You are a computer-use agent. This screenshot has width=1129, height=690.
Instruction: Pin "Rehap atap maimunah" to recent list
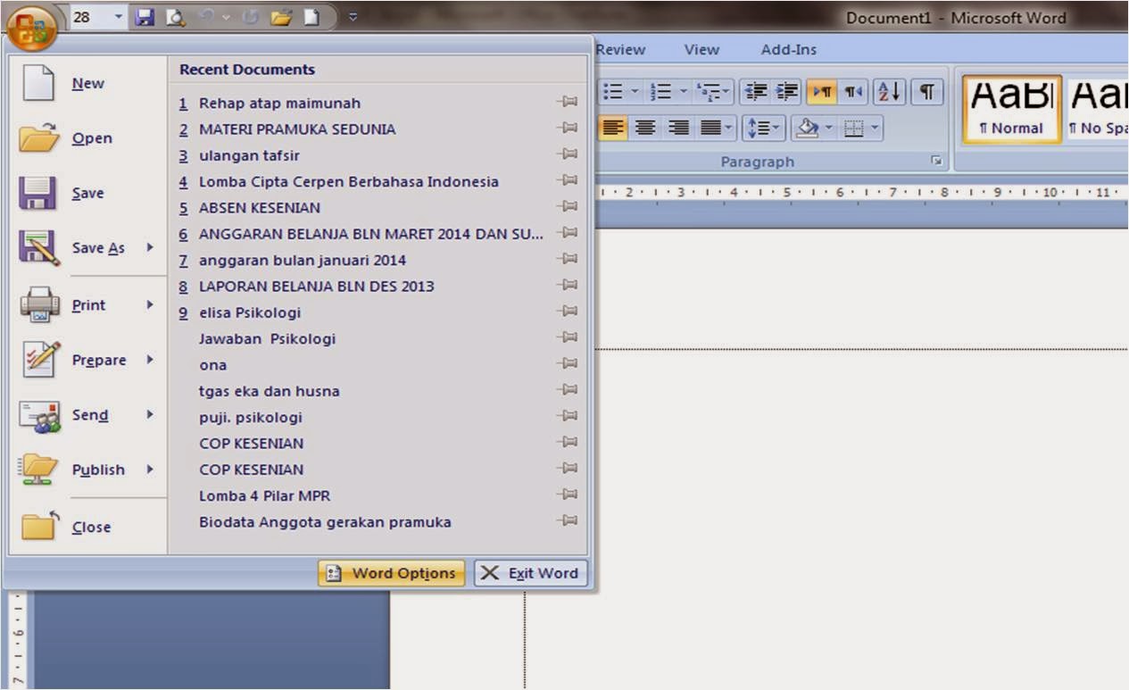[567, 102]
